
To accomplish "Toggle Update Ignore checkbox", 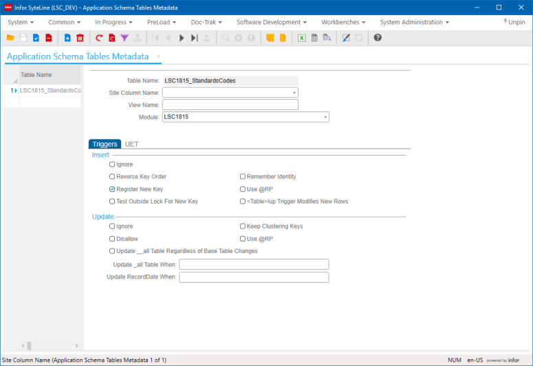I will click(112, 226).
